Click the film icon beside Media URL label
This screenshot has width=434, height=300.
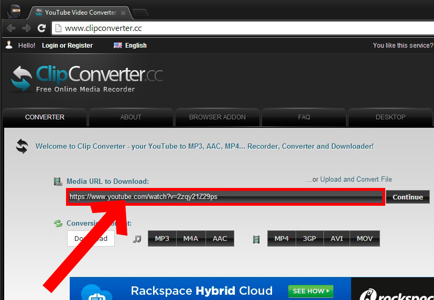(x=58, y=182)
